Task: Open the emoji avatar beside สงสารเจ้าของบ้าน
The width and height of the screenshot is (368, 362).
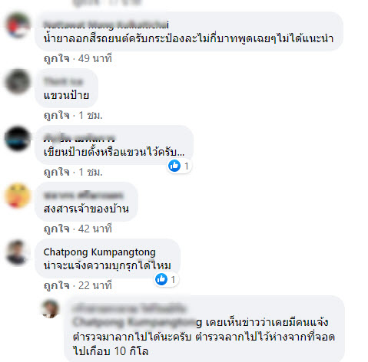Action: [x=17, y=196]
